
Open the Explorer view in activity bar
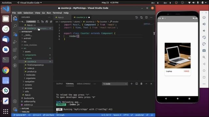(15, 19)
